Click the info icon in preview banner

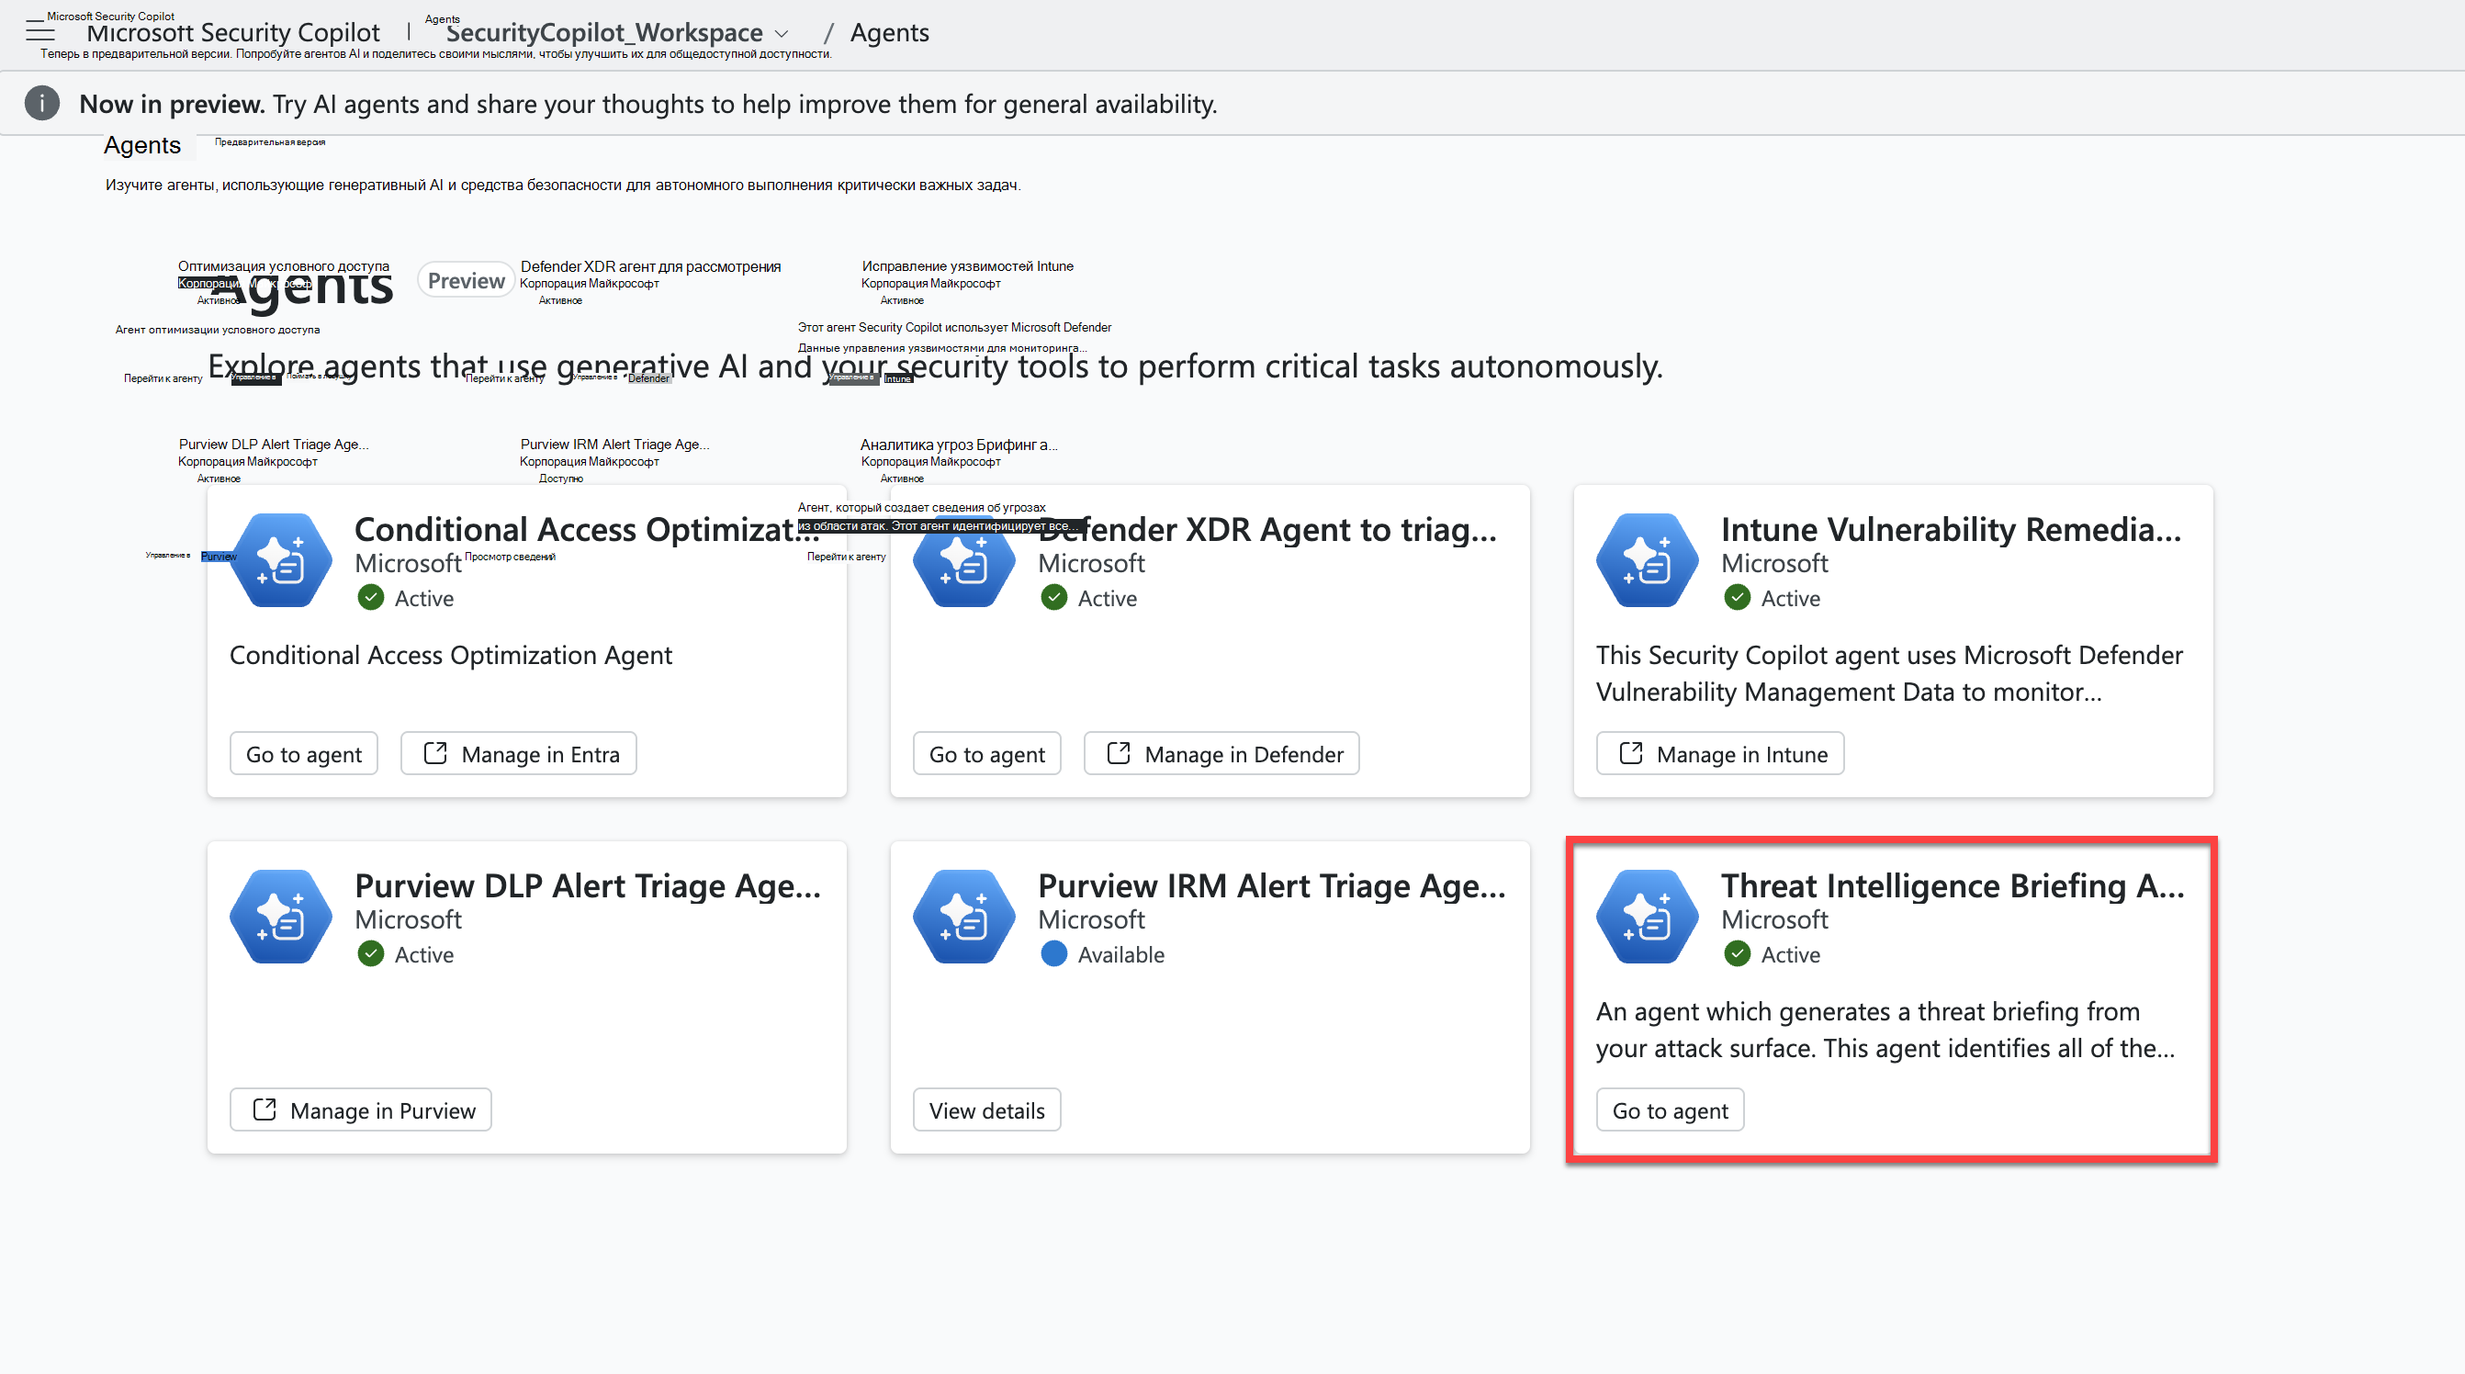[x=42, y=104]
